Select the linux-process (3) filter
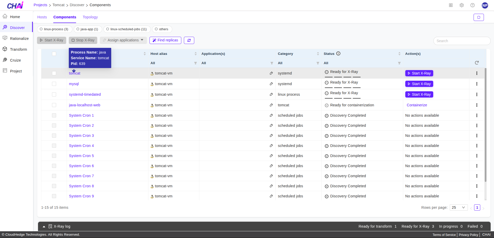The image size is (494, 238). pos(54,29)
